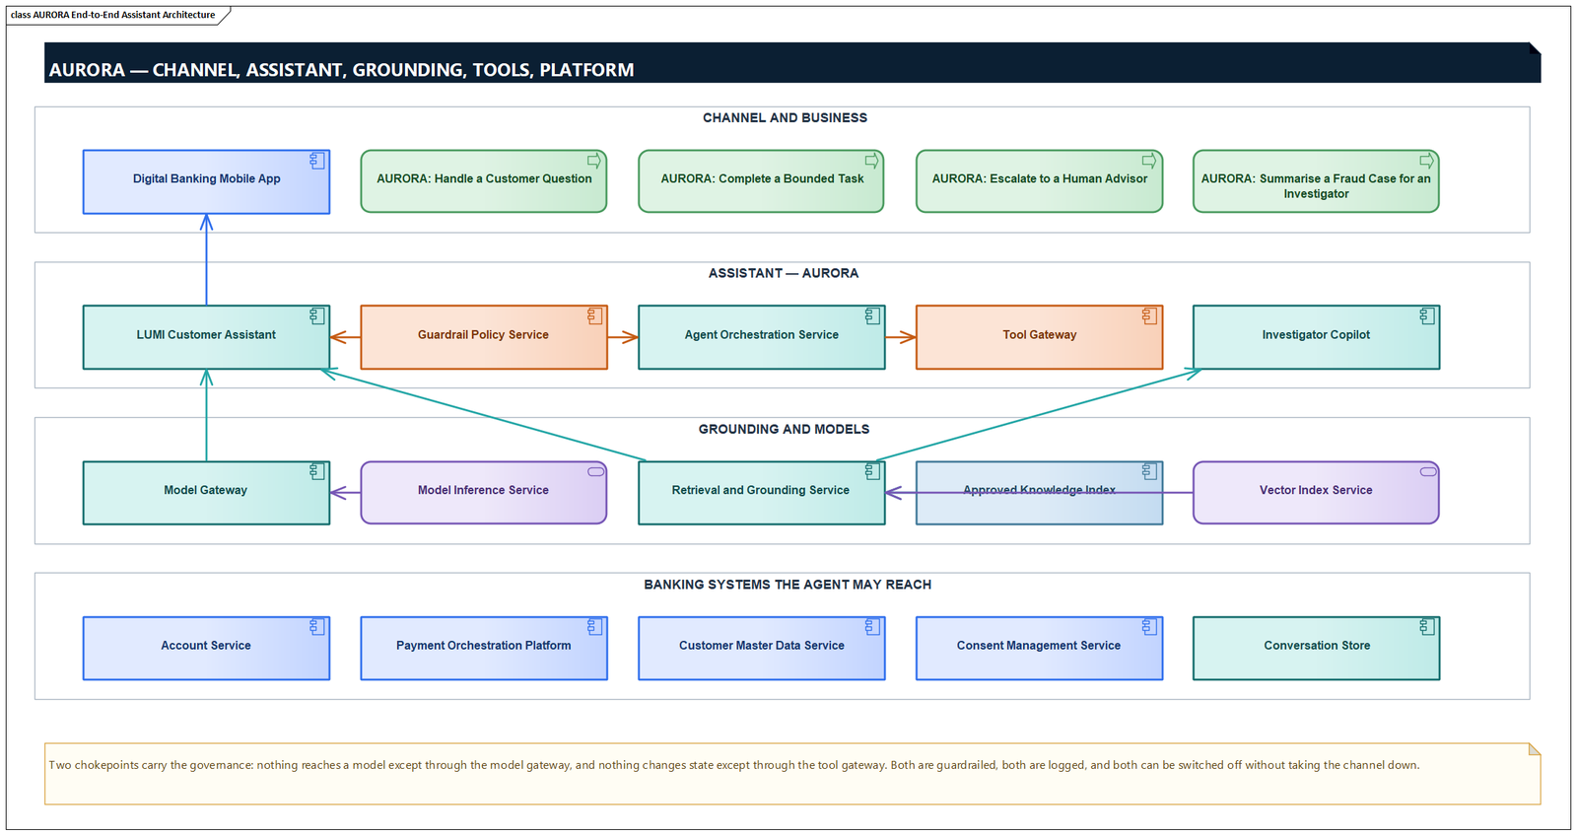The image size is (1577, 835).
Task: Click component icon on Conversation Store
Action: (x=1427, y=627)
